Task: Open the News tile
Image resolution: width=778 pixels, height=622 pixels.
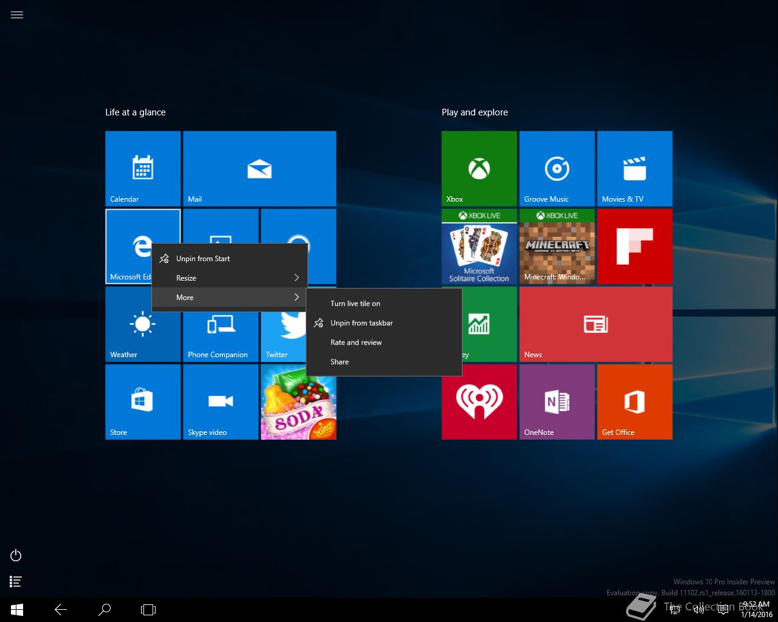Action: 596,324
